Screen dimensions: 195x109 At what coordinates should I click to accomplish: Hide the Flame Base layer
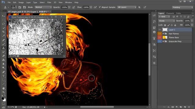click(x=160, y=38)
